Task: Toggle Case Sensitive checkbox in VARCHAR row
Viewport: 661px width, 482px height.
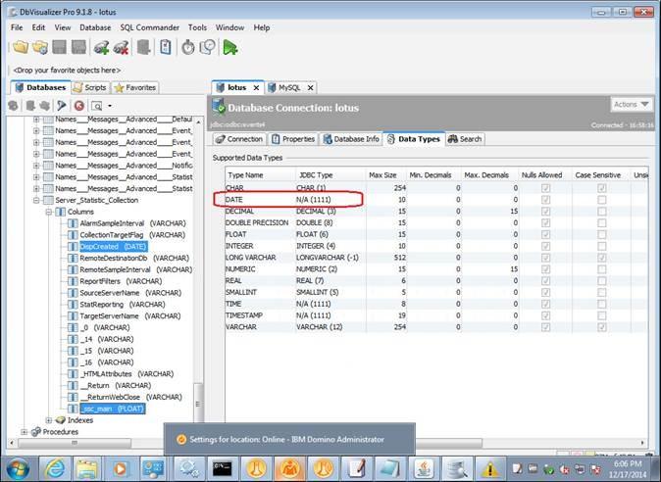Action: click(601, 327)
